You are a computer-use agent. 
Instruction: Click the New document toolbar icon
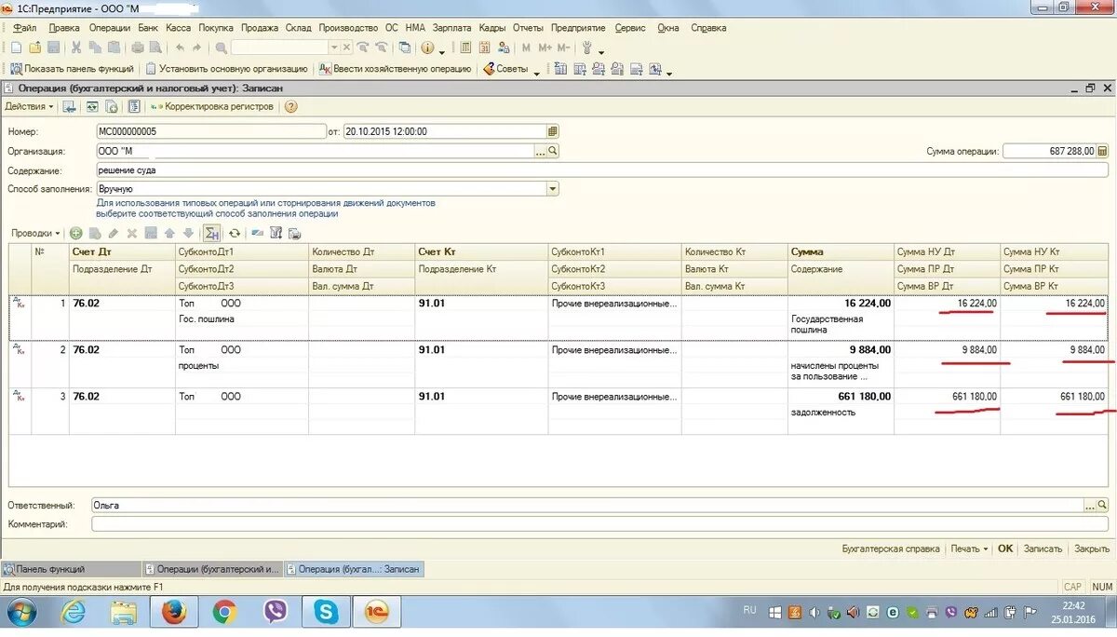pos(17,47)
